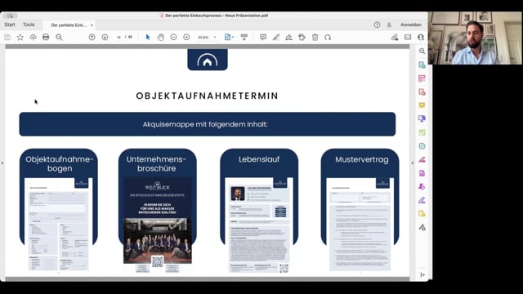Click the request signature icon near the envelope
Screen dimensions: 523x294
(x=395, y=38)
